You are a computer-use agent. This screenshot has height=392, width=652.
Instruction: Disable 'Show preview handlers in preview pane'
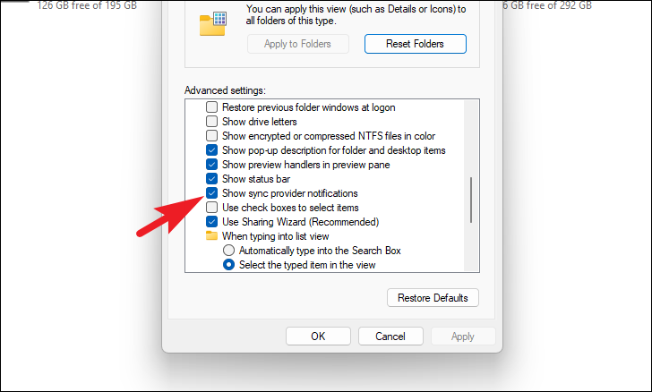pos(211,165)
